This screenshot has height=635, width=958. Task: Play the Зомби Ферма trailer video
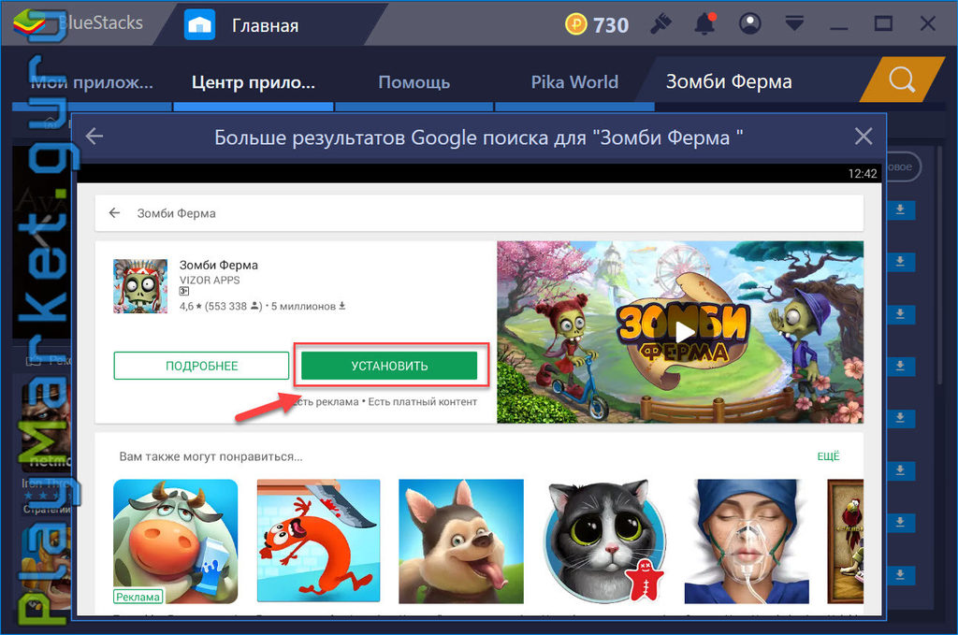tap(684, 332)
